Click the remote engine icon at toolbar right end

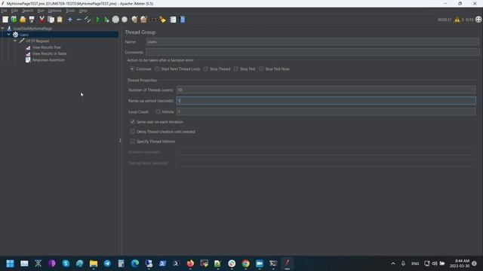[478, 20]
